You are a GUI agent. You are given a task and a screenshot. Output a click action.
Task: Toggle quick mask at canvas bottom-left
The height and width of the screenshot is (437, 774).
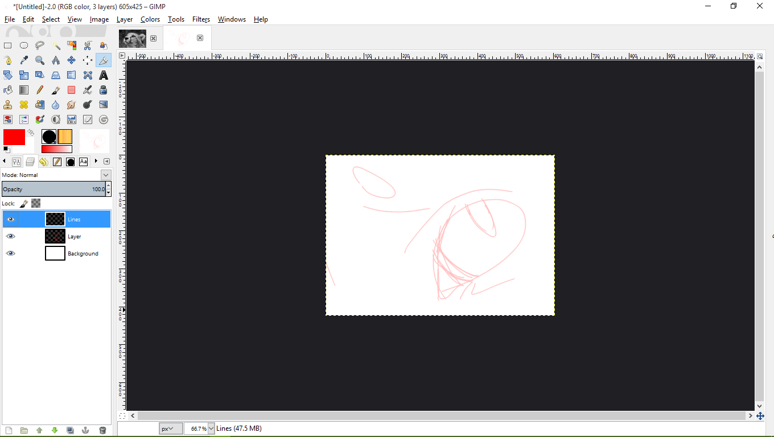122,416
